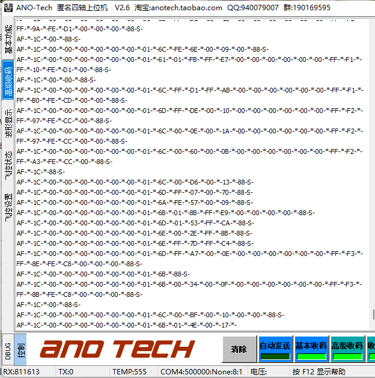The height and width of the screenshot is (378, 375).
Task: Click the log line FF-*-10-*-FE-*-D1
Action: (x=64, y=70)
